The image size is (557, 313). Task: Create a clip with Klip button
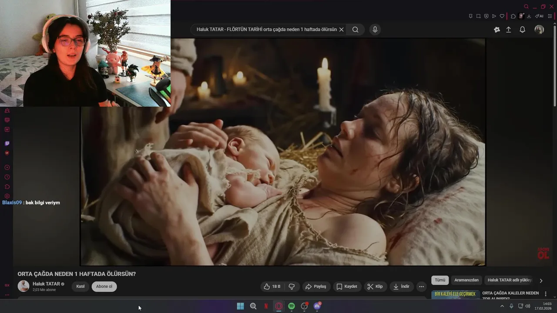point(375,286)
